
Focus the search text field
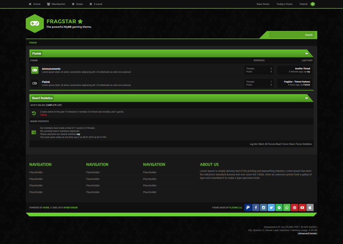286,35
